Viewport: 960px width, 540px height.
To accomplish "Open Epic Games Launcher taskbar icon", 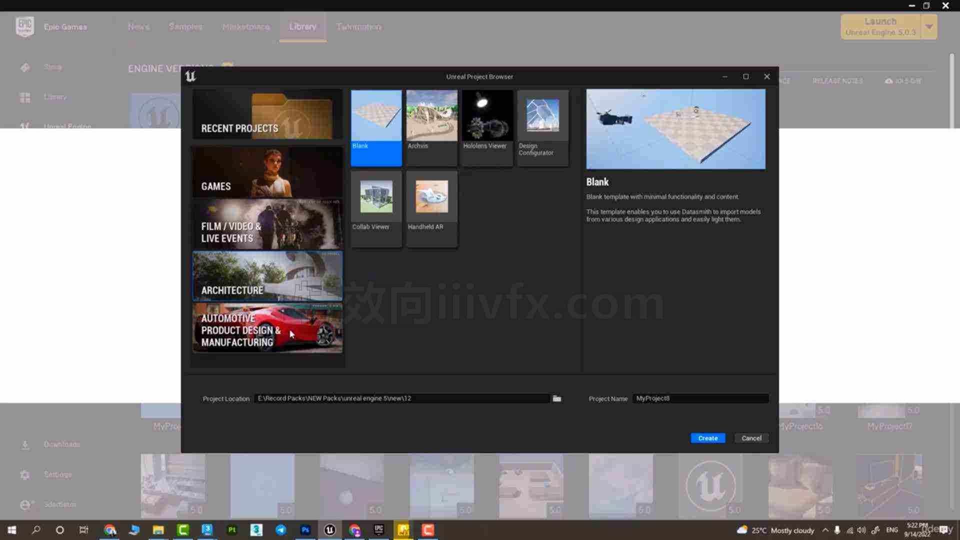I will click(x=379, y=530).
